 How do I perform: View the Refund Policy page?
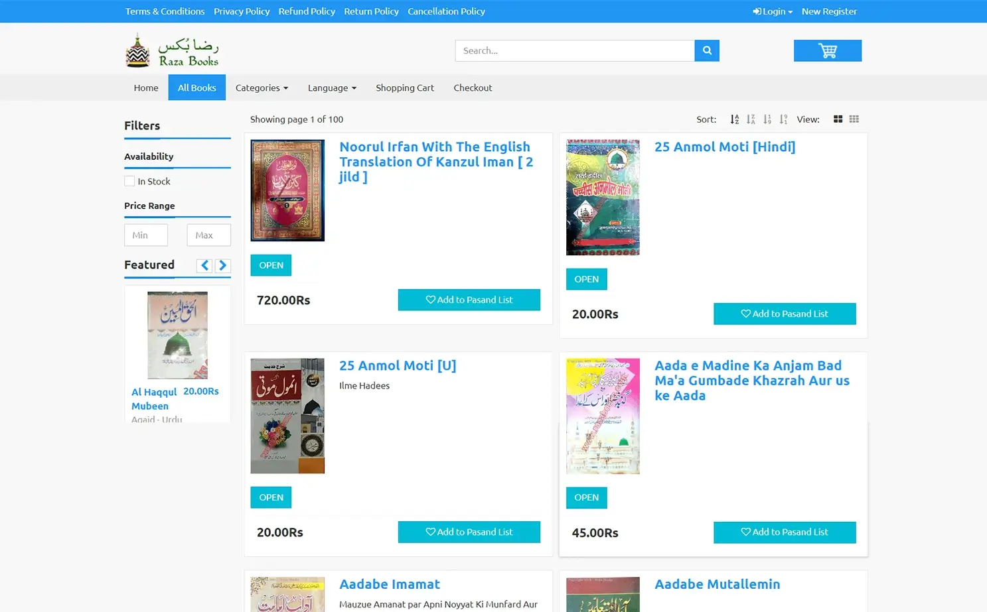click(307, 11)
